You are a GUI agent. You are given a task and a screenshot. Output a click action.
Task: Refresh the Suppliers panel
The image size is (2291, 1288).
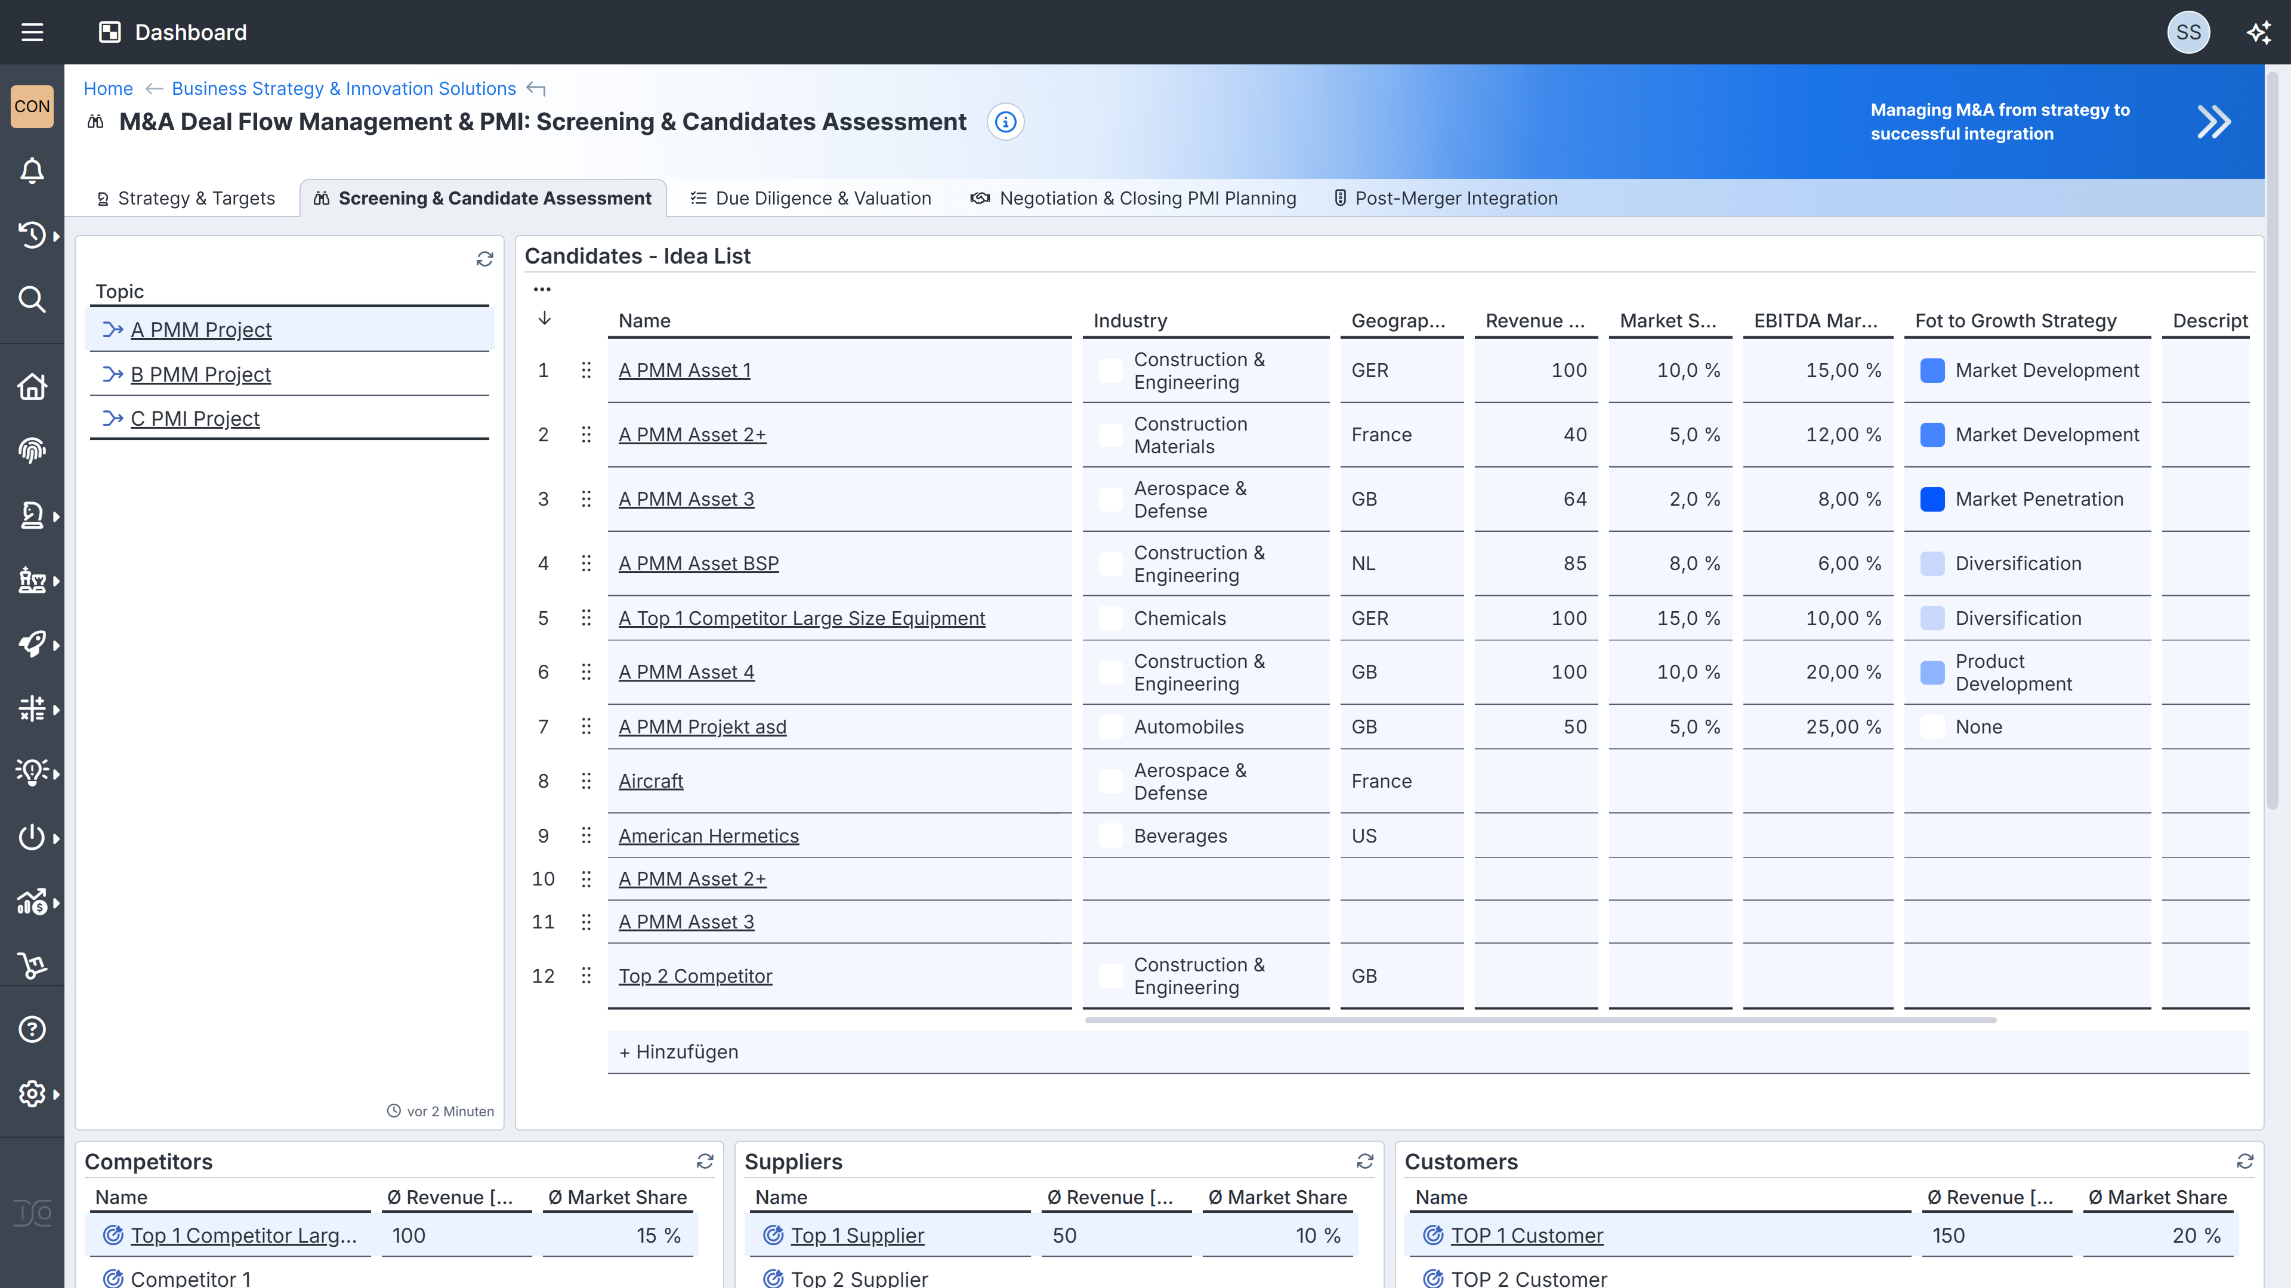(x=1365, y=1161)
